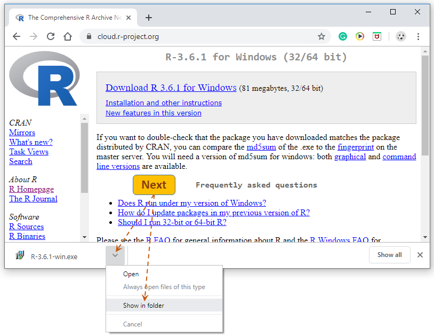This screenshot has height=335, width=434.
Task: Click the md5sum link
Action: [261, 147]
